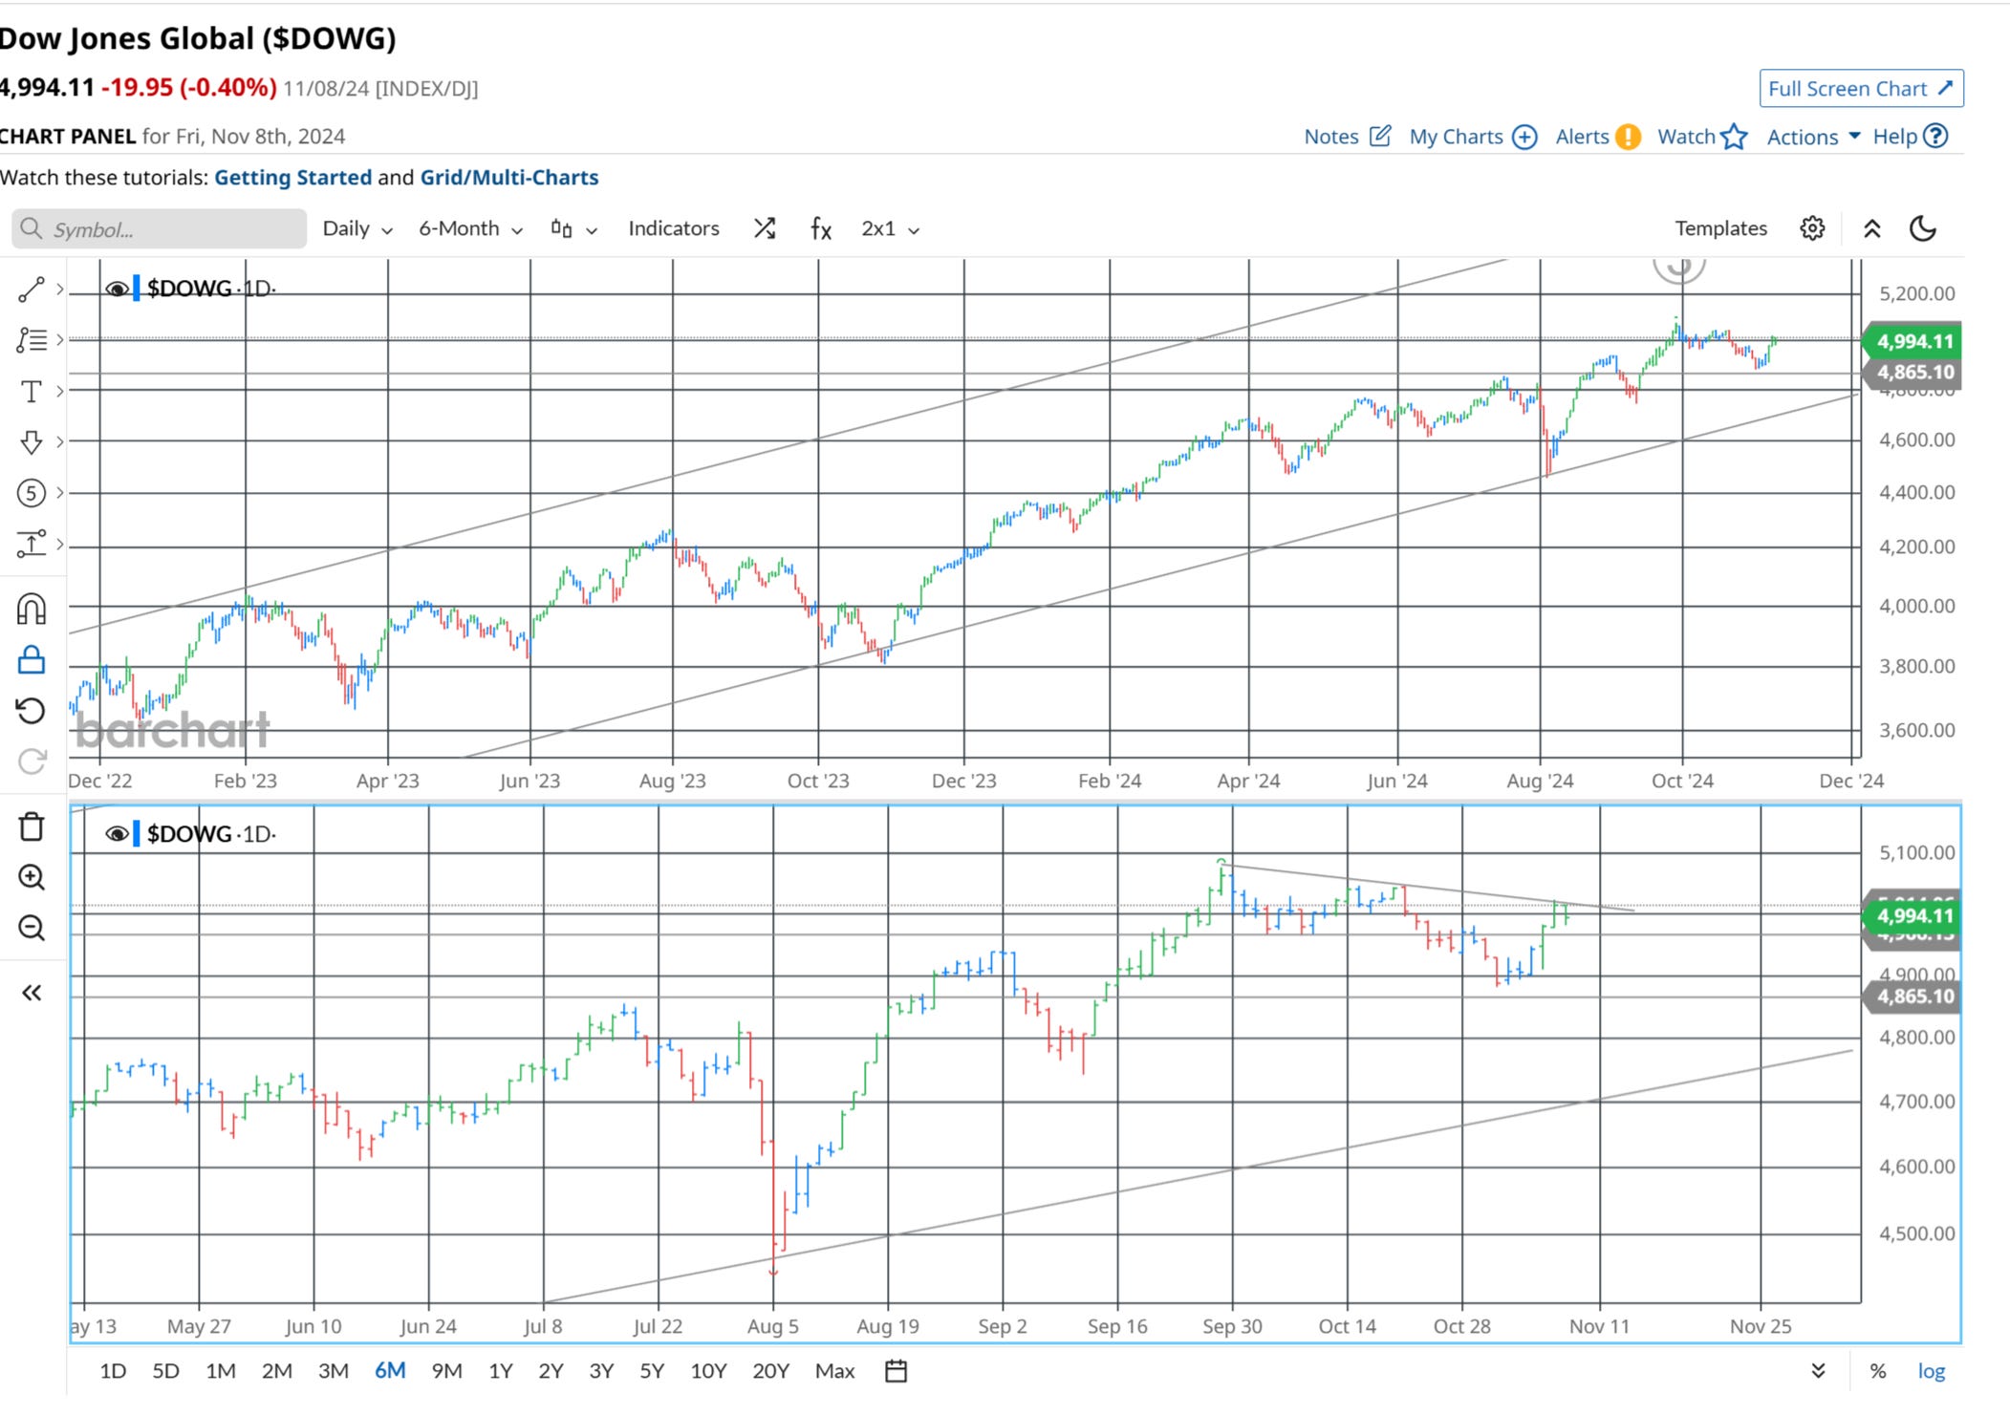Toggle the lock drawings icon
Screen dimensions: 2010x1415
point(31,660)
